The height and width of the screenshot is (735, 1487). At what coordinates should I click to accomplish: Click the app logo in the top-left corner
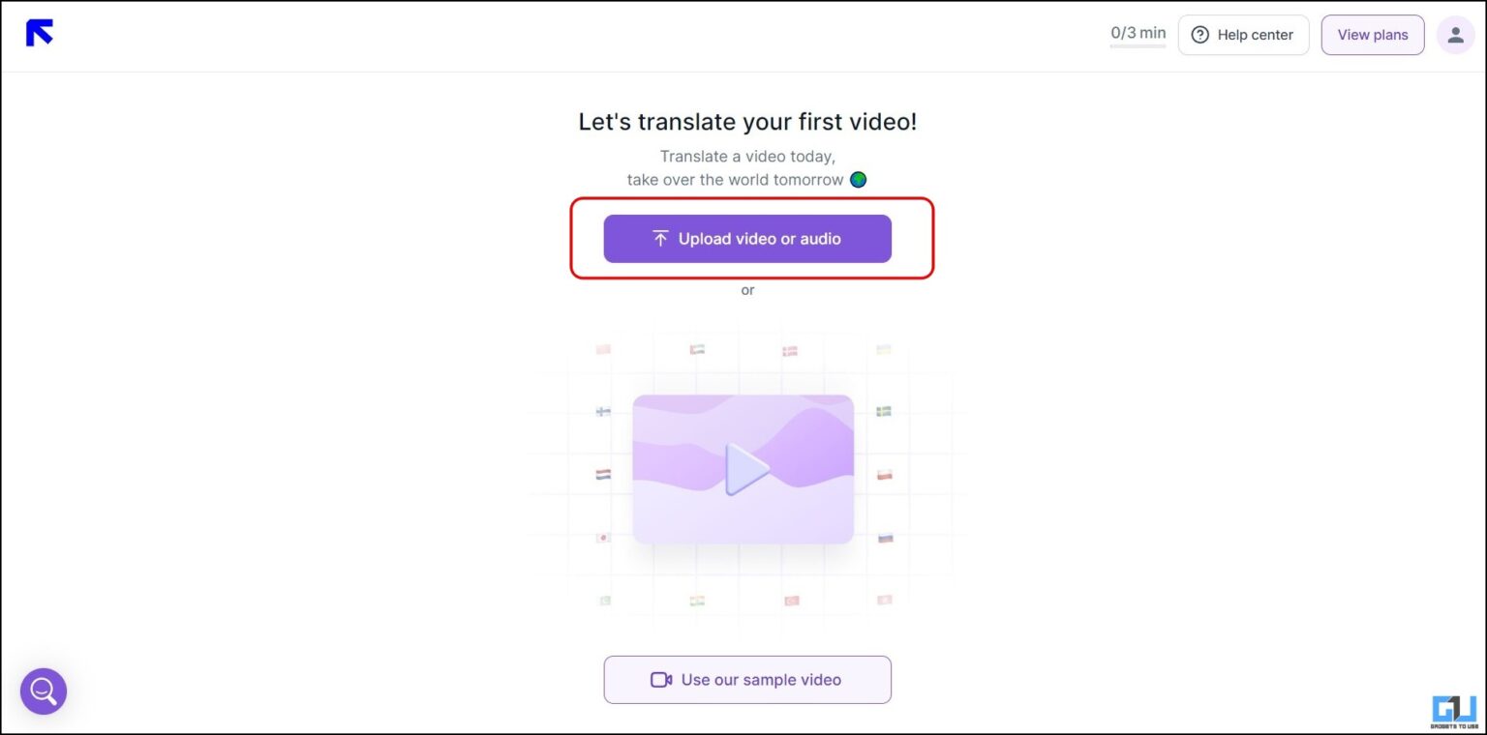click(39, 32)
